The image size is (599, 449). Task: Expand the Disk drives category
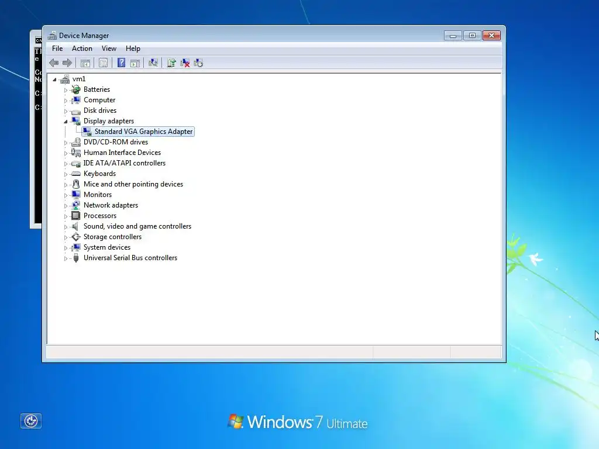coord(66,111)
